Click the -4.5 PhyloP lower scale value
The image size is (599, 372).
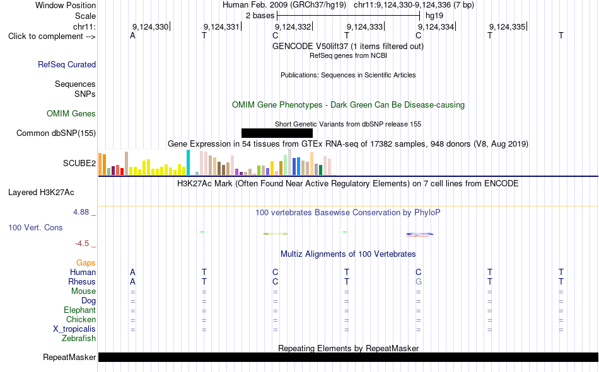(83, 244)
